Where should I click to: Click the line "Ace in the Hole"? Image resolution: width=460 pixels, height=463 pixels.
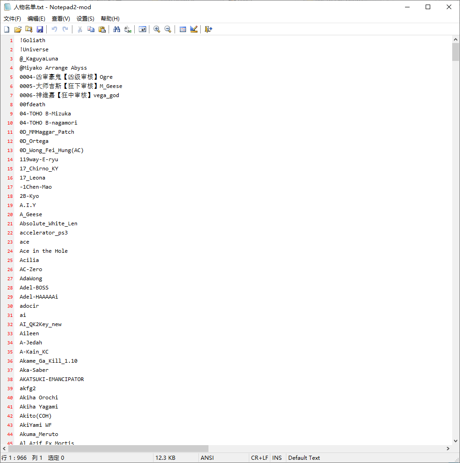(x=44, y=251)
